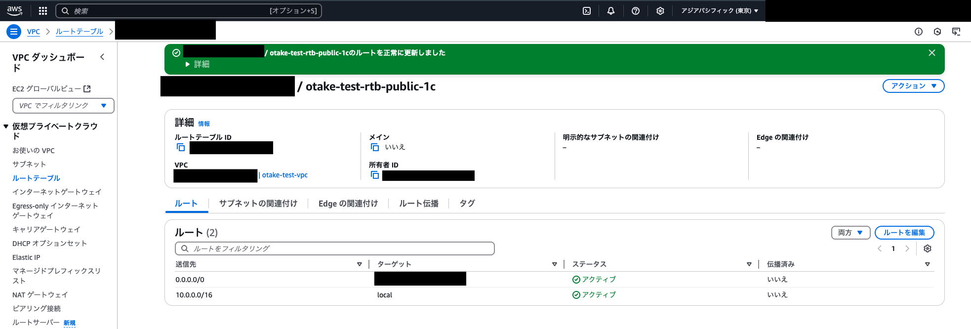Switch to the ルート伝播 tab
Viewport: 971px width, 329px height.
419,204
